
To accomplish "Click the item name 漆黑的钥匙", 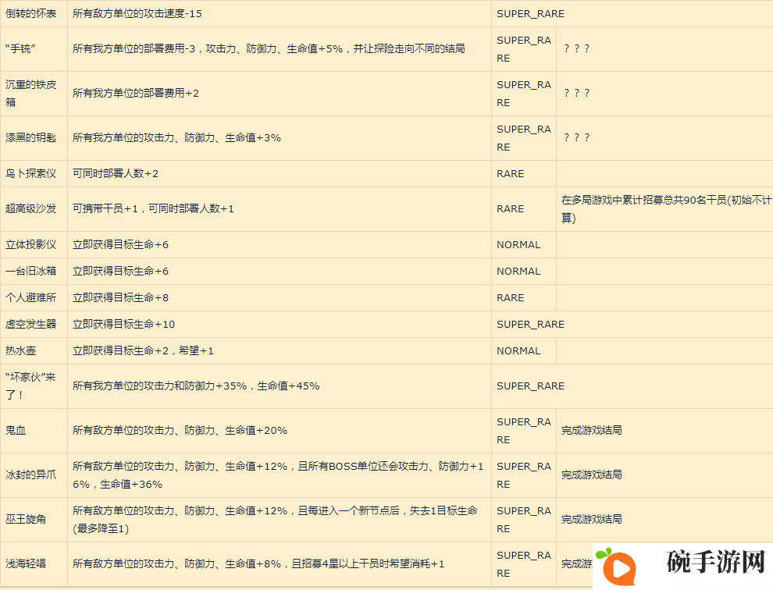I will (30, 138).
